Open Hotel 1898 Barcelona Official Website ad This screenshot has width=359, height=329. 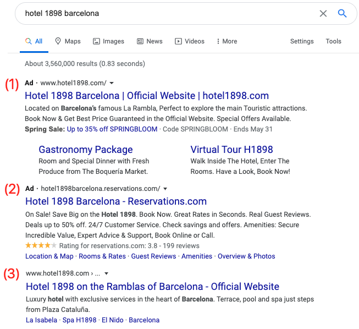[x=147, y=96]
